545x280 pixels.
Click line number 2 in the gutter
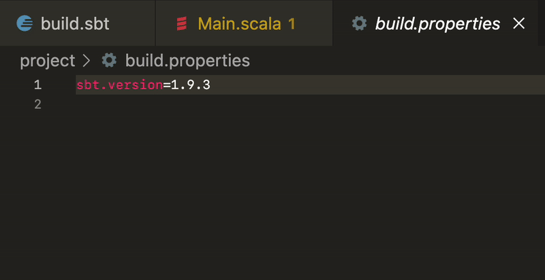click(38, 104)
